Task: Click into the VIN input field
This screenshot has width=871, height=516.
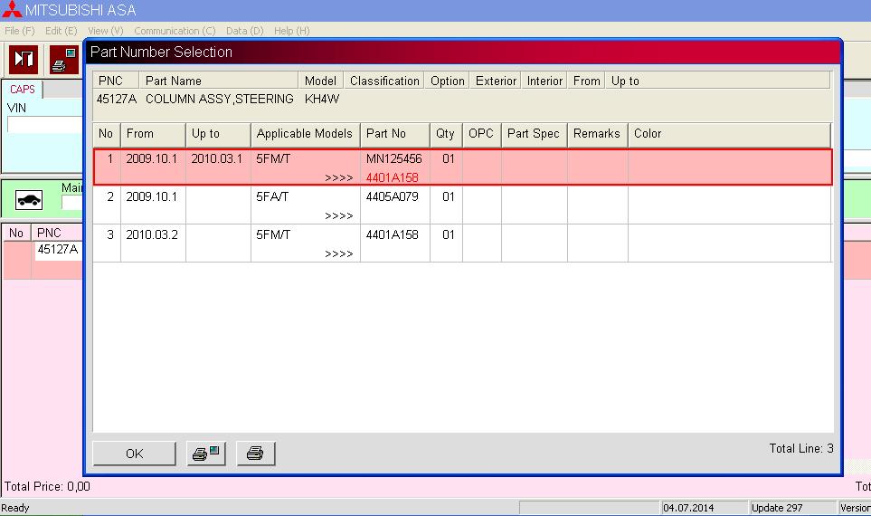Action: click(x=45, y=125)
